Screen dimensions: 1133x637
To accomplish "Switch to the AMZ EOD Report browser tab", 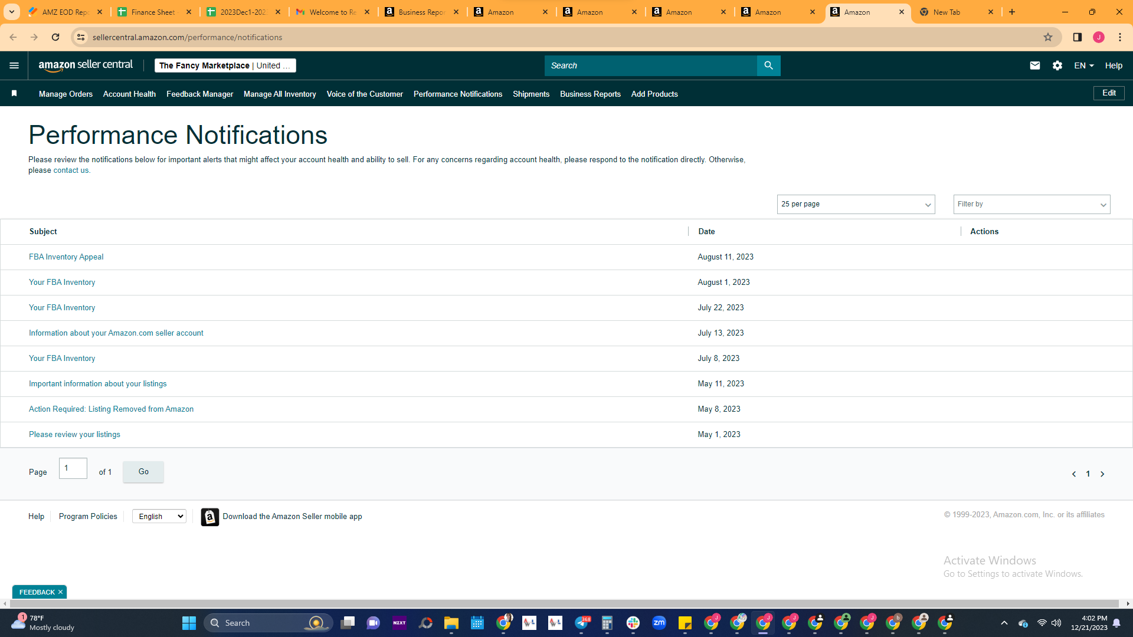I will click(65, 12).
